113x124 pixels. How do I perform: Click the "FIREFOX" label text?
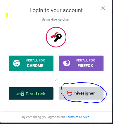pos(85,66)
